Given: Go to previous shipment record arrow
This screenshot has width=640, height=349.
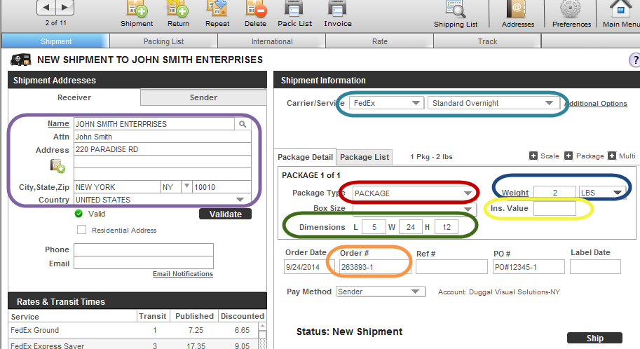Looking at the screenshot, I should pyautogui.click(x=46, y=7).
